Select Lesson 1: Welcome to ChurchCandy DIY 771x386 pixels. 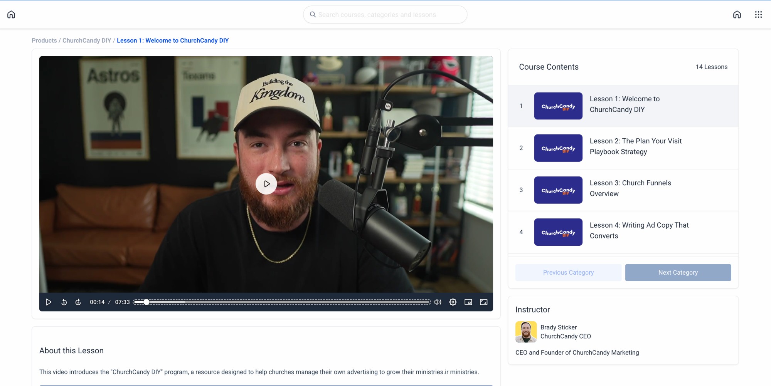tap(623, 106)
